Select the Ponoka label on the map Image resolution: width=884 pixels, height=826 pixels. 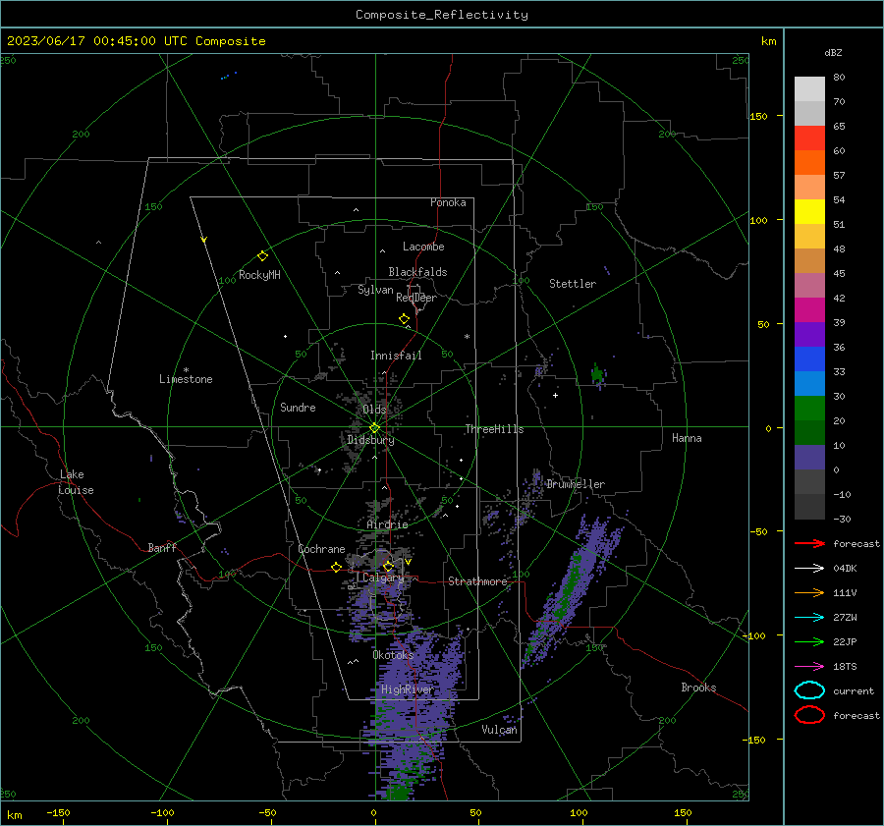point(448,202)
